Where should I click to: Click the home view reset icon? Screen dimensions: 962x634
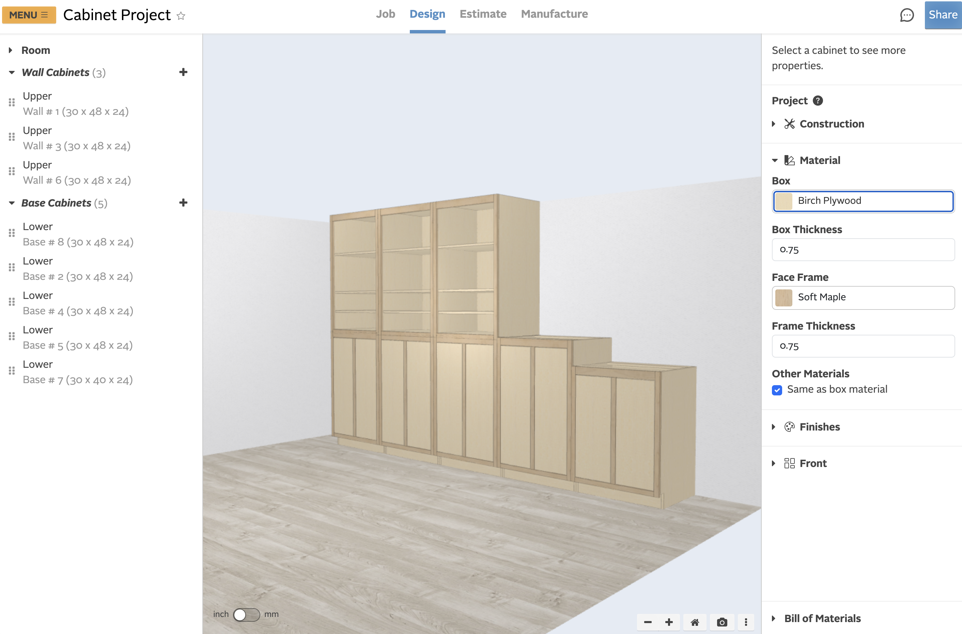(x=695, y=622)
